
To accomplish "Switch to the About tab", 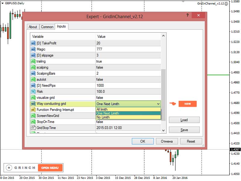I will 33,27.
